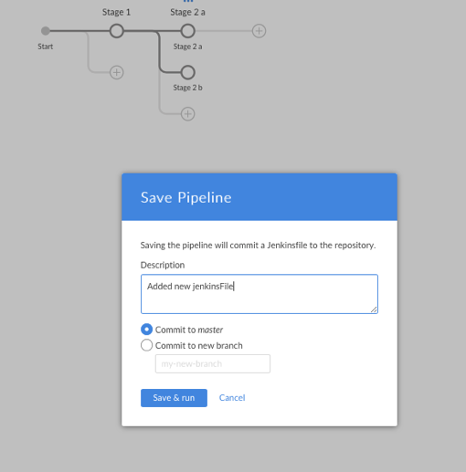The height and width of the screenshot is (472, 466).
Task: Add a parallel stage below Stage 1
Action: coord(116,72)
